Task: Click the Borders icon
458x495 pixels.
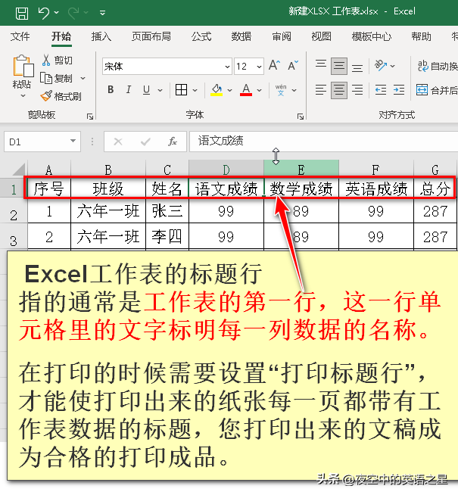Action: tap(181, 90)
